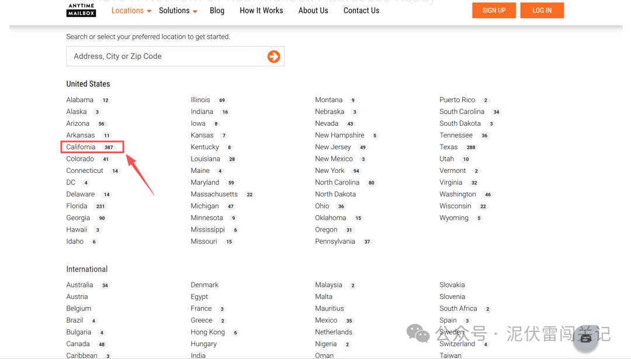Open South Africa locations

[458, 308]
